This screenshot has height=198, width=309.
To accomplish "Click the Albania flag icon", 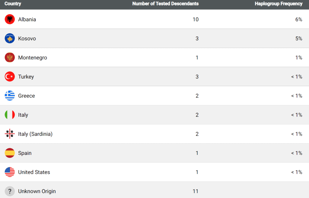I will [10, 19].
